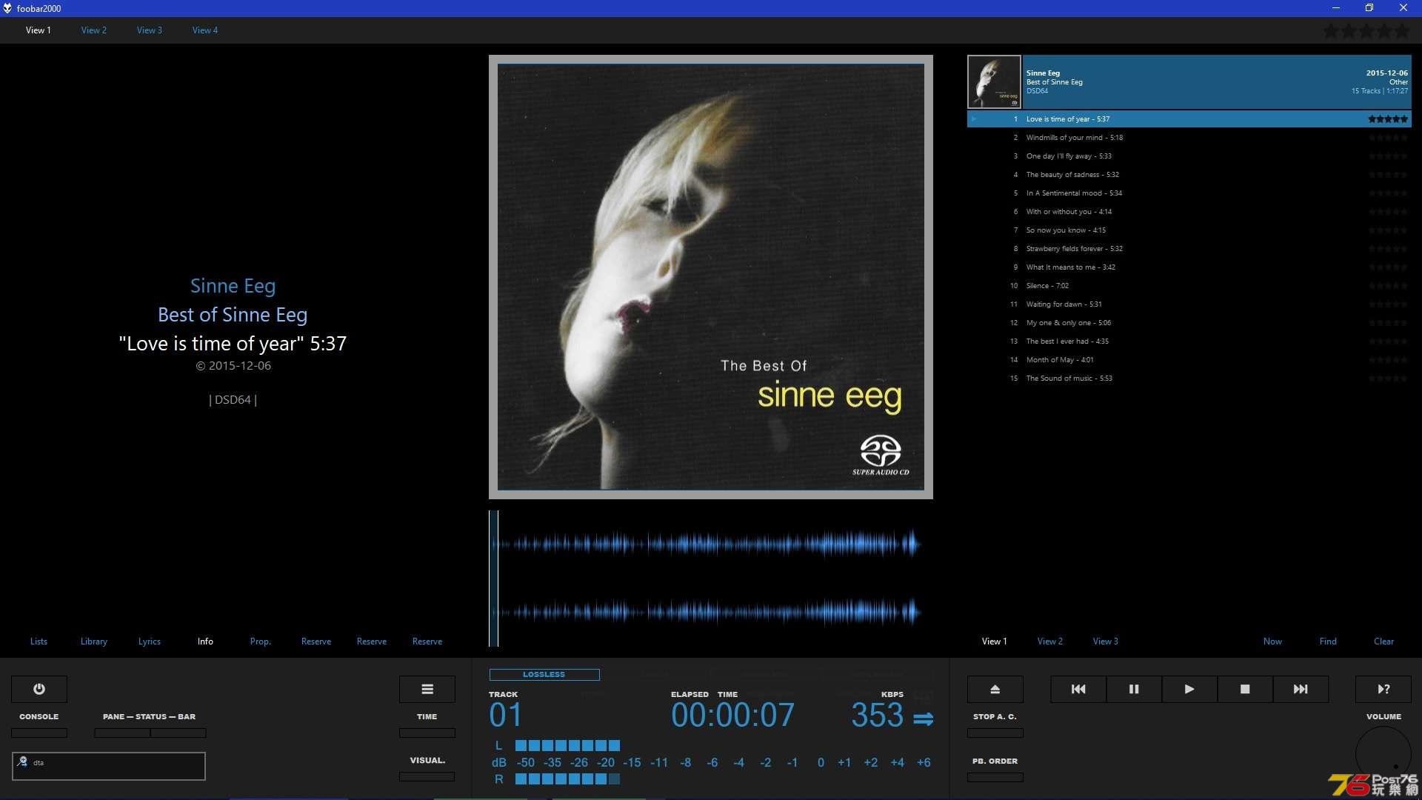The width and height of the screenshot is (1422, 800).
Task: Click the play button
Action: [1189, 689]
